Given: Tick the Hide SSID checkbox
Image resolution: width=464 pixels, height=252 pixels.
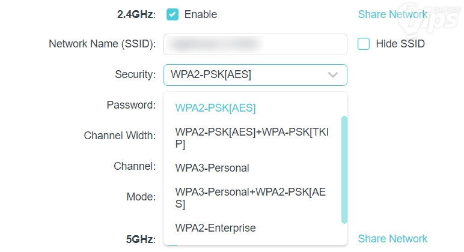Looking at the screenshot, I should 364,44.
